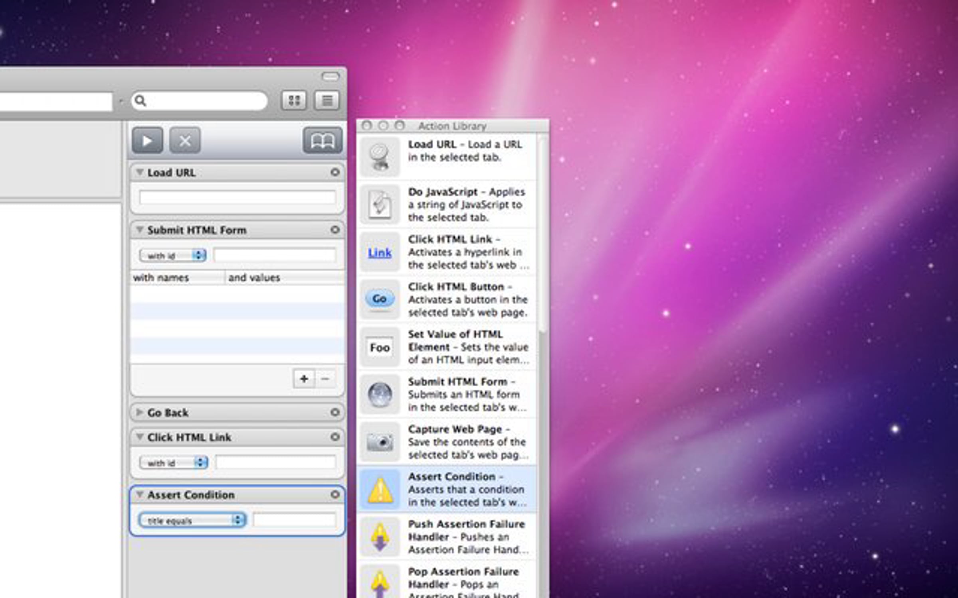
Task: Choose the Set Value of HTML Element action
Action: [446, 347]
